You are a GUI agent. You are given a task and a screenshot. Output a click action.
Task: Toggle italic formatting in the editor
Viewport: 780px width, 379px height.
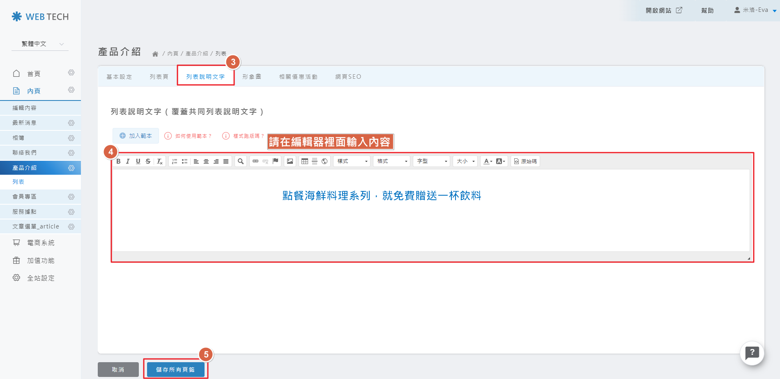128,161
